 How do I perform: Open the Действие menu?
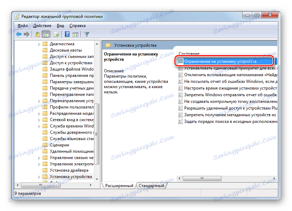[x=42, y=26]
